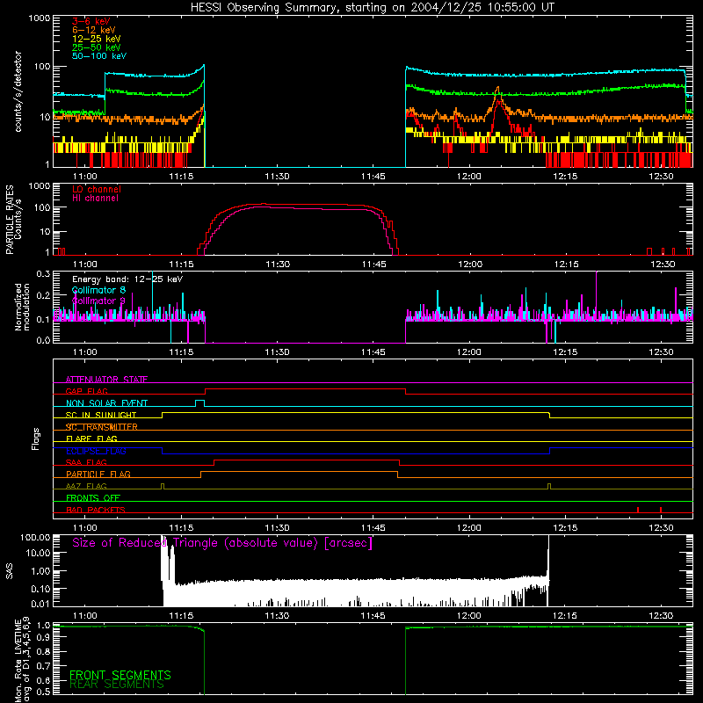Click the BAD_PACKETS red tick at 12:30
The width and height of the screenshot is (703, 703).
(x=661, y=510)
